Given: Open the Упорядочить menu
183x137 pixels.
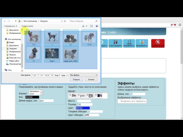Looking at the screenshot, I should point(11,26).
